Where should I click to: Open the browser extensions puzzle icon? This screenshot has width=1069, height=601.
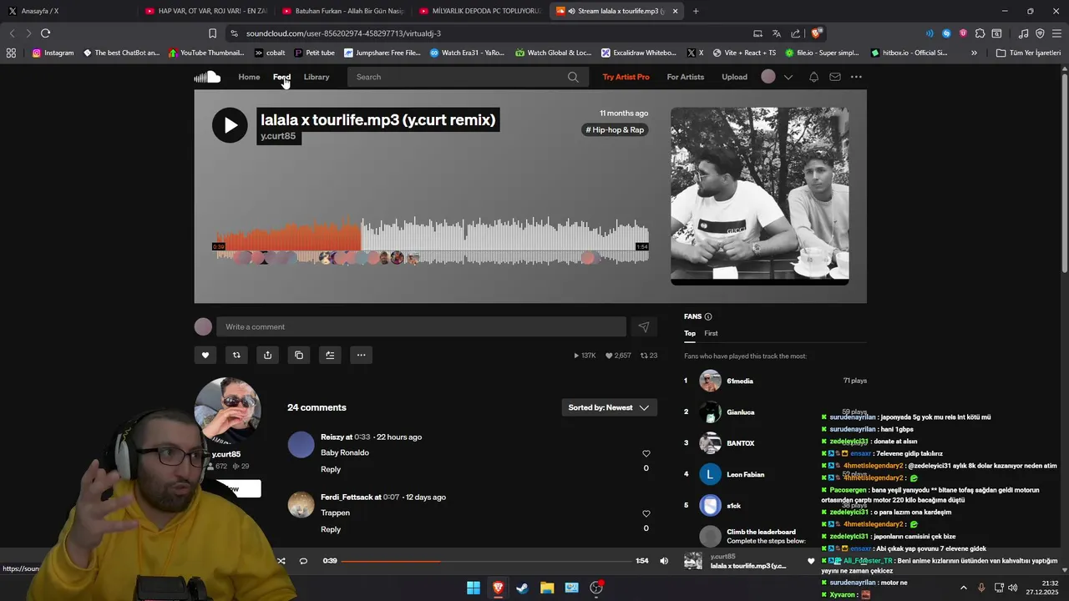[980, 33]
